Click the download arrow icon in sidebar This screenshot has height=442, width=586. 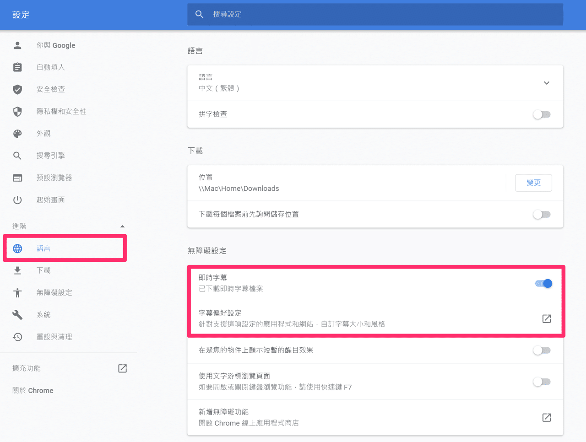click(x=17, y=270)
